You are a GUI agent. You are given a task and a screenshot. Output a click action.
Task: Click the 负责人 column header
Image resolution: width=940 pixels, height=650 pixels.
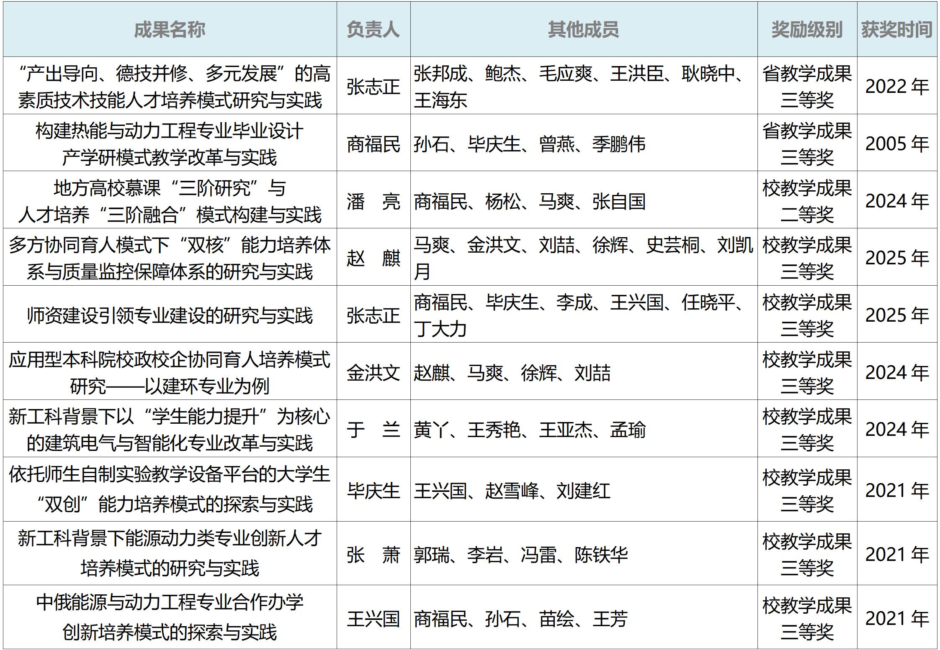373,30
